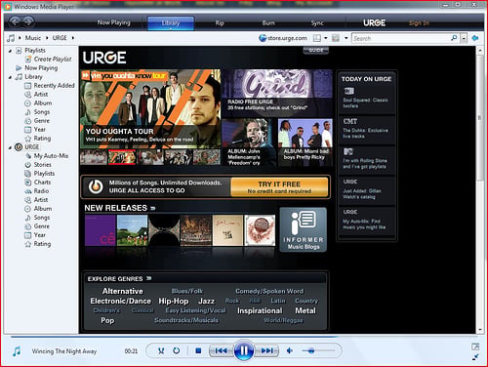Open Radio under URGE
Viewport: 488px width, 367px height.
[41, 190]
